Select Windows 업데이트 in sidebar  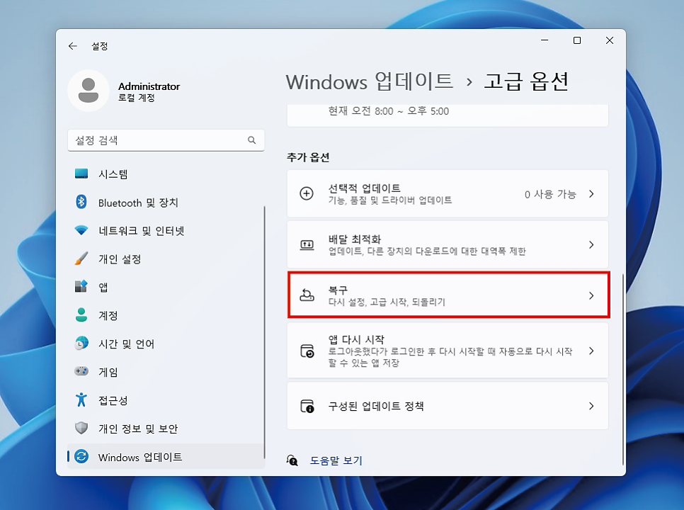166,457
